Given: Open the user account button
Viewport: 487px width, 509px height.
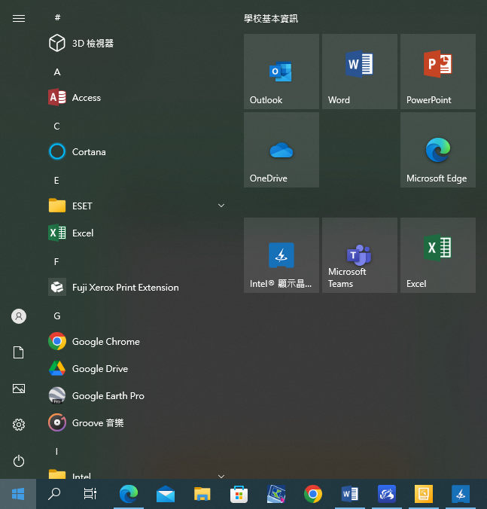Looking at the screenshot, I should tap(19, 316).
